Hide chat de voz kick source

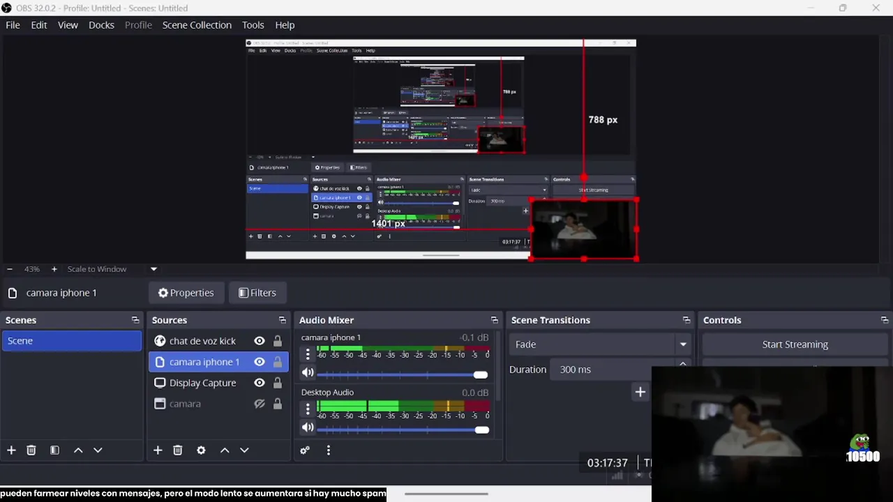click(260, 341)
